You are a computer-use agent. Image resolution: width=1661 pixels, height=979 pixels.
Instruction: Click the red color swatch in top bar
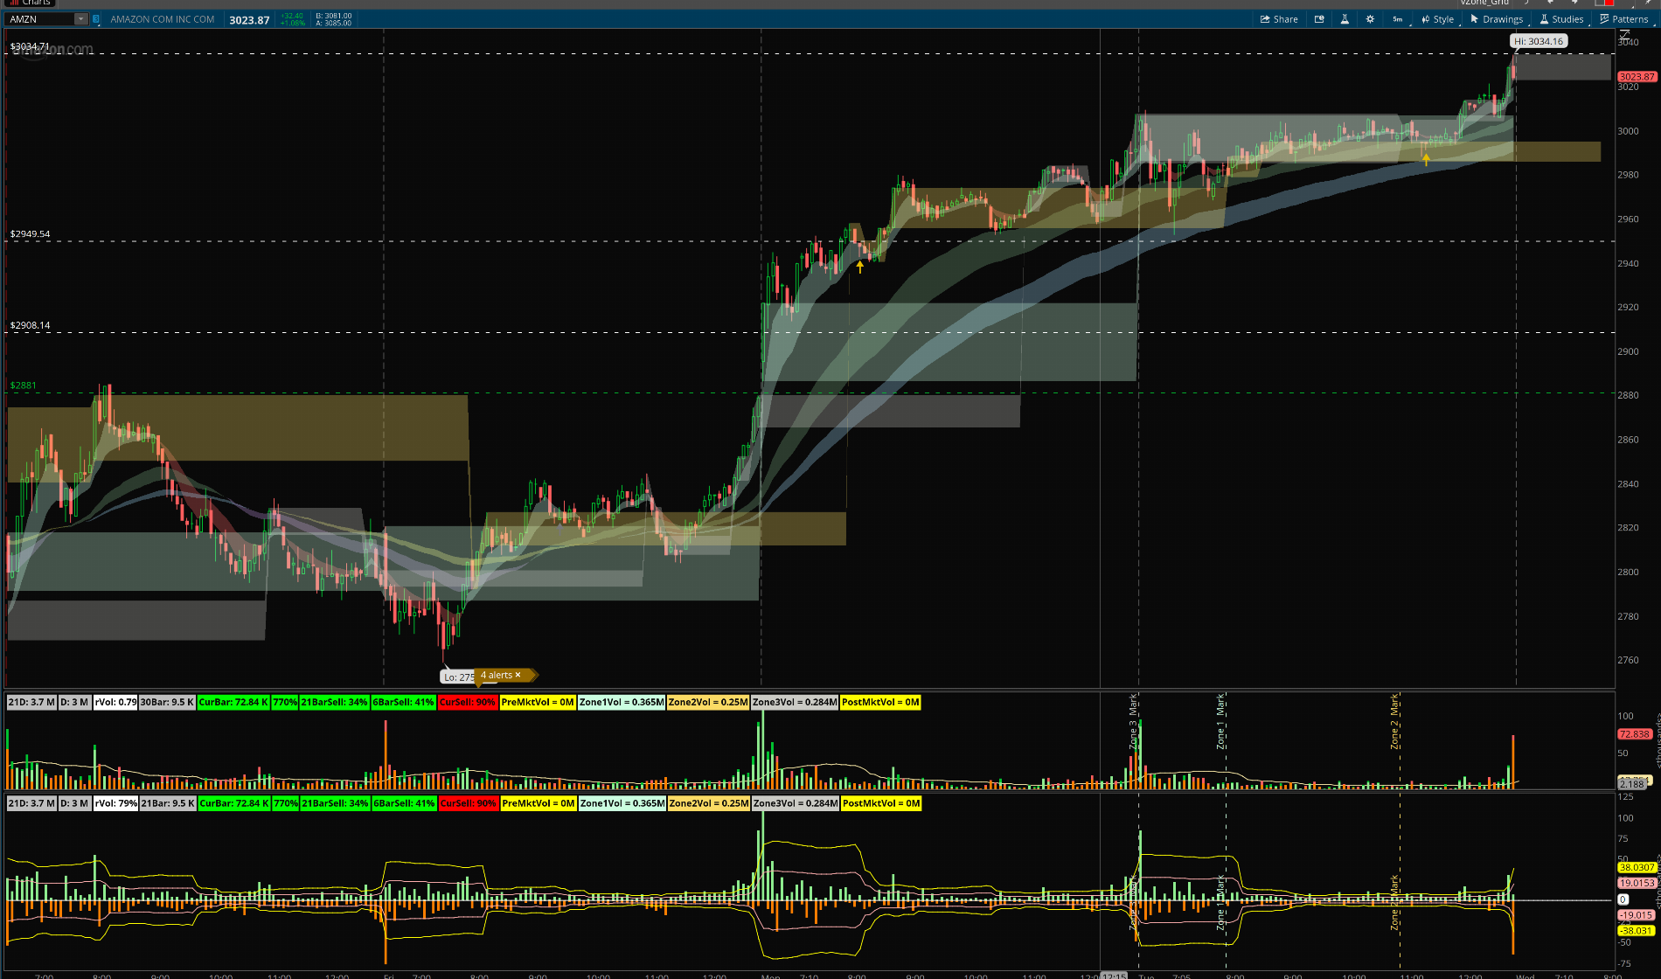click(x=1609, y=3)
